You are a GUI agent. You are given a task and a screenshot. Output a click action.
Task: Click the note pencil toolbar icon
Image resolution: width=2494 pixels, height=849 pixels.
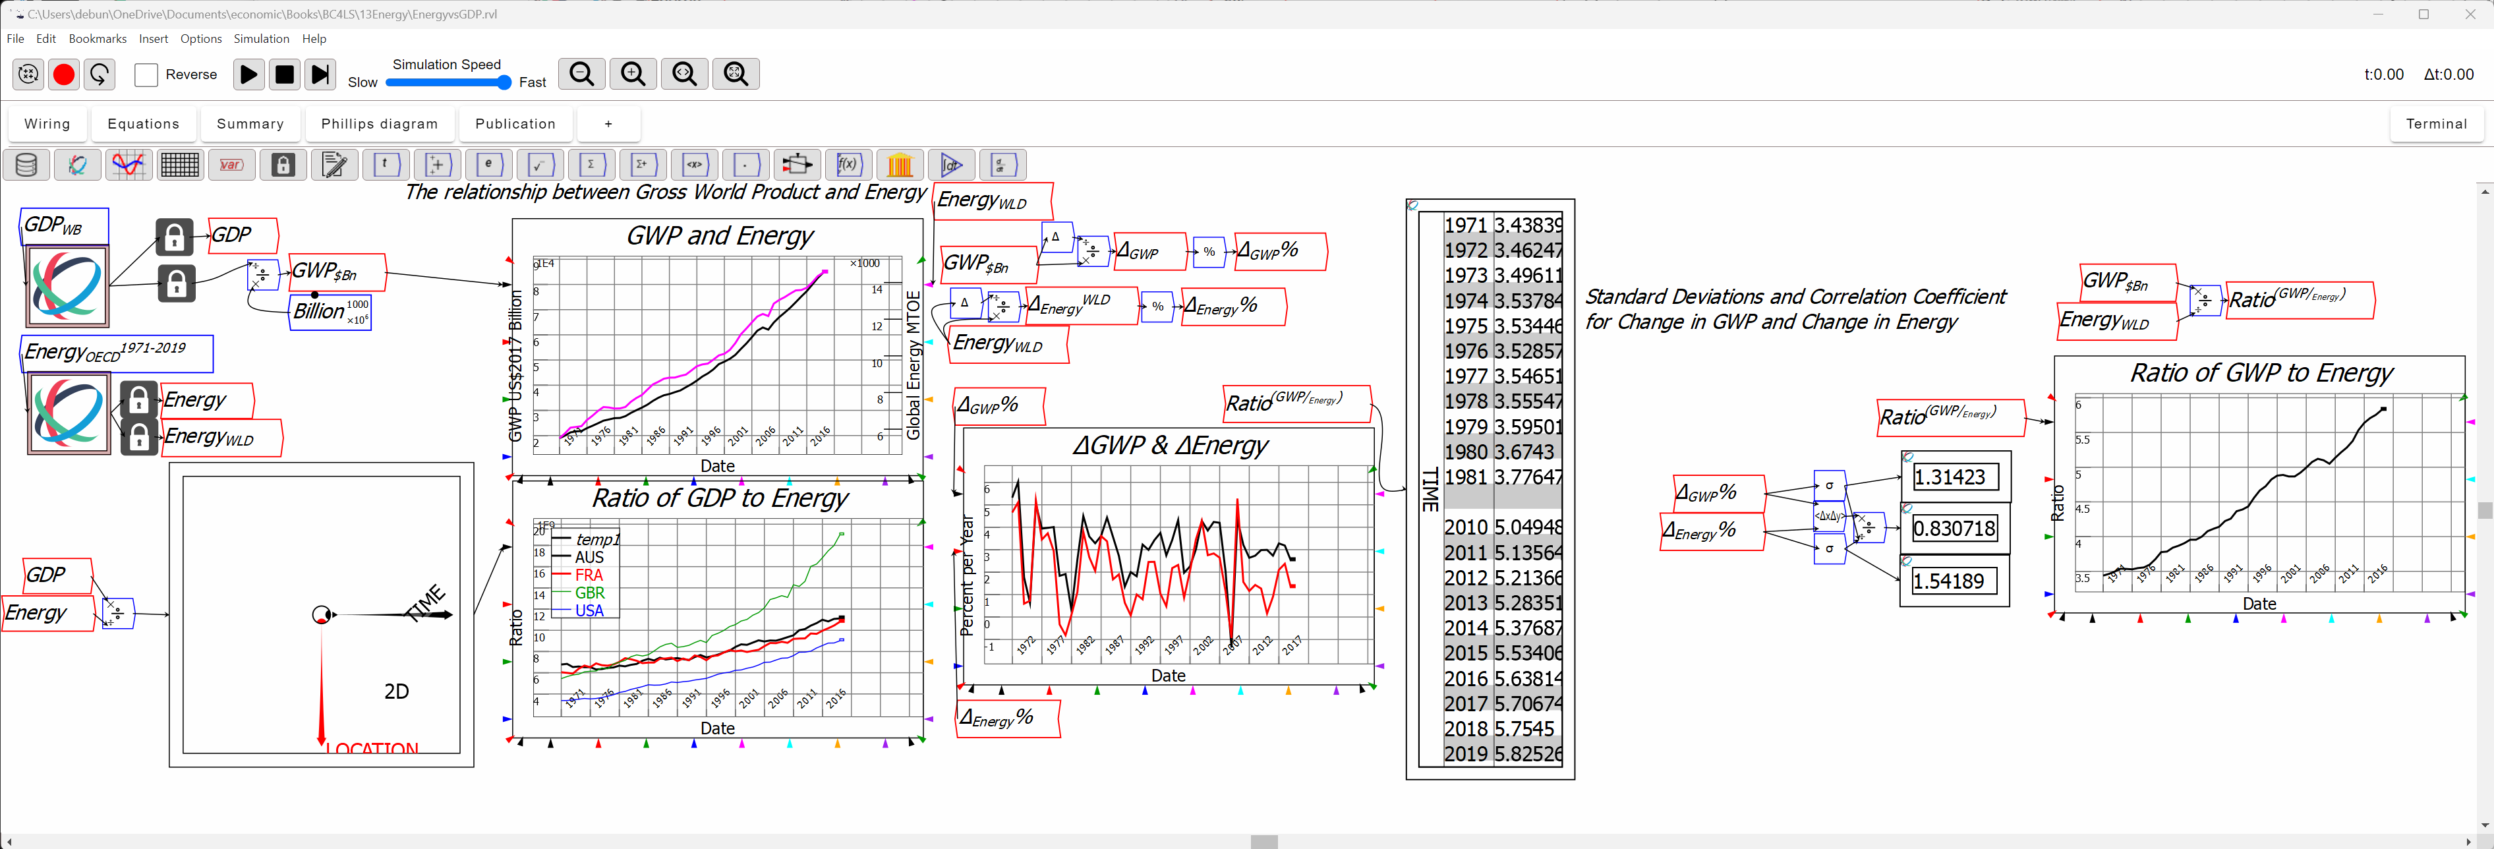click(334, 165)
